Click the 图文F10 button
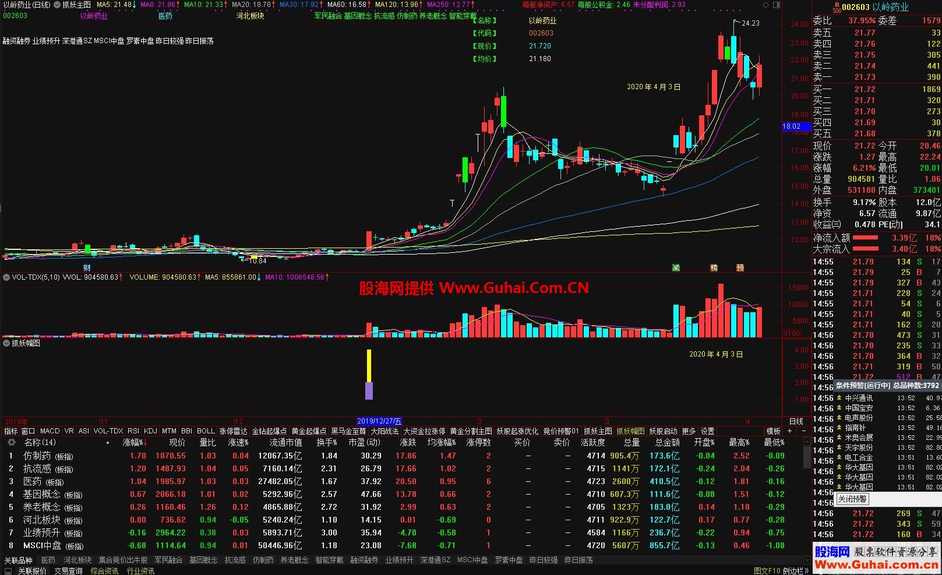942x575 pixels. pyautogui.click(x=767, y=571)
